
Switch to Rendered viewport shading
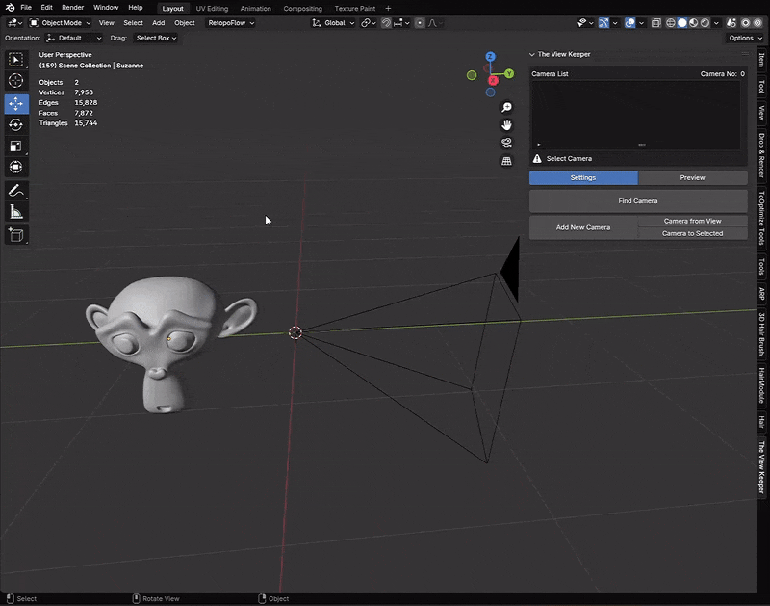click(x=705, y=23)
